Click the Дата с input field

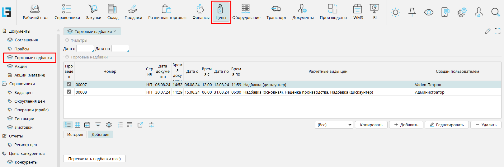[85, 49]
